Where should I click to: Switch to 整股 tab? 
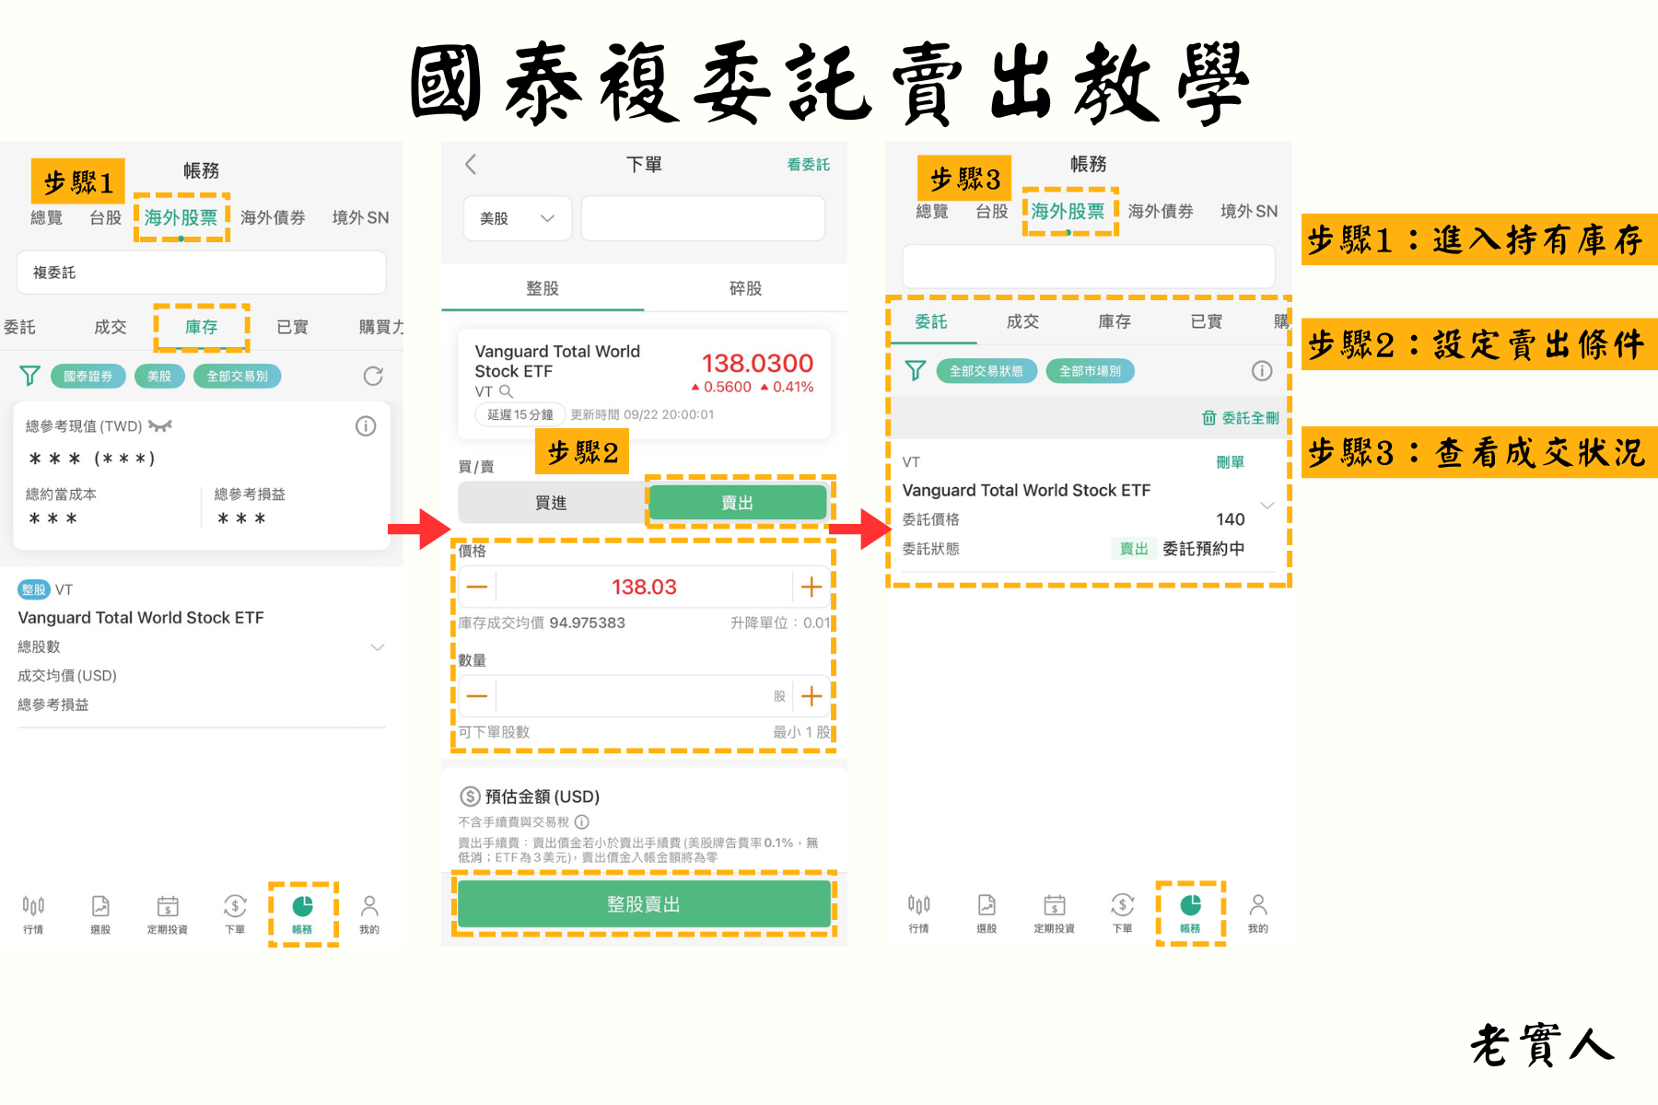(x=543, y=288)
